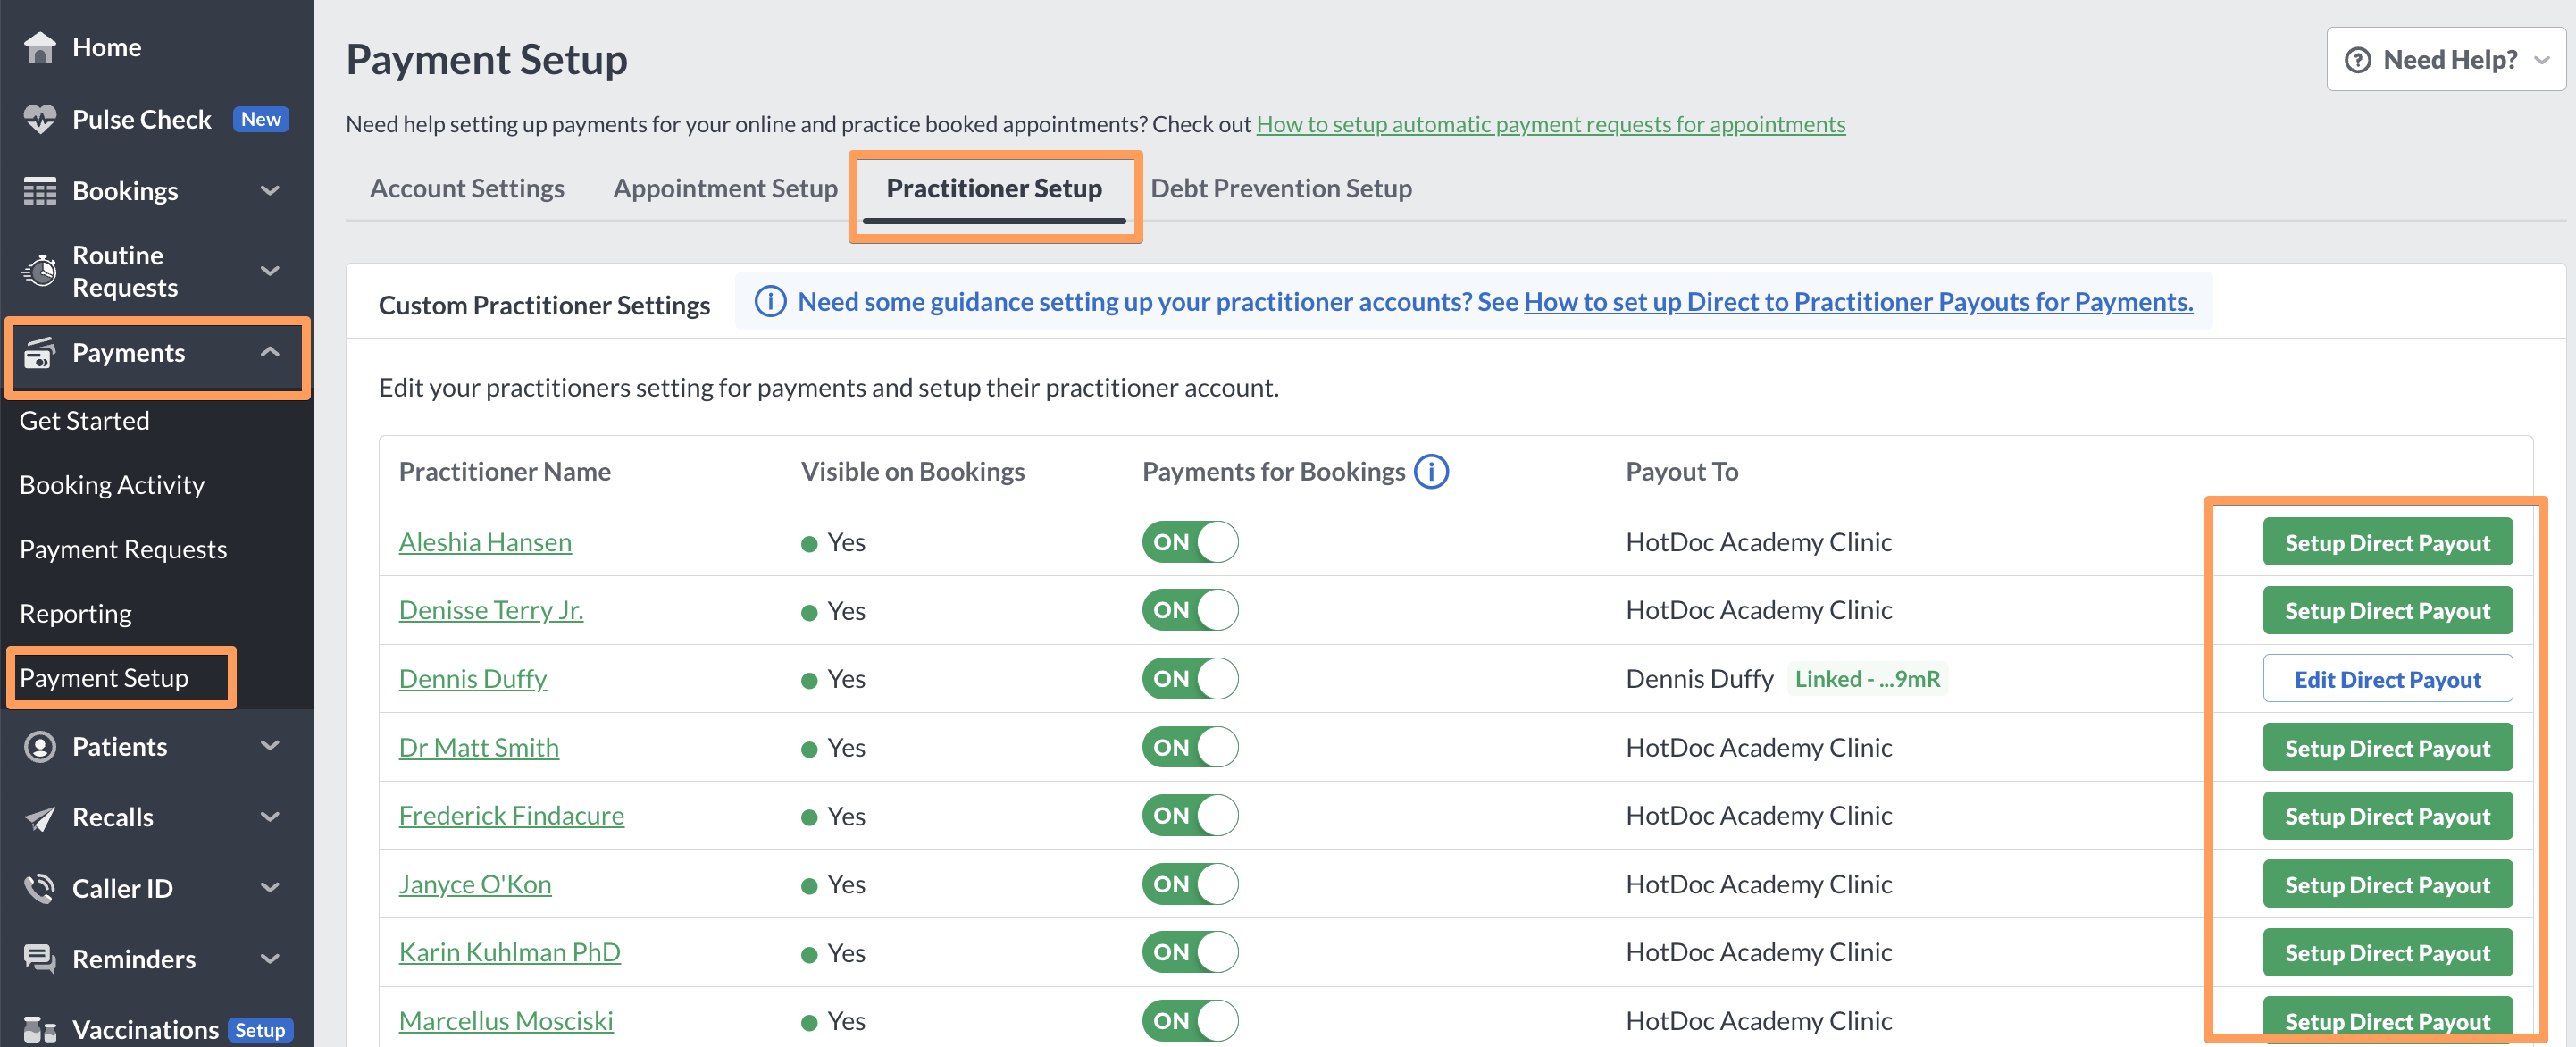Image resolution: width=2576 pixels, height=1047 pixels.
Task: Open Dennis Duffy practitioner link
Action: (x=473, y=679)
